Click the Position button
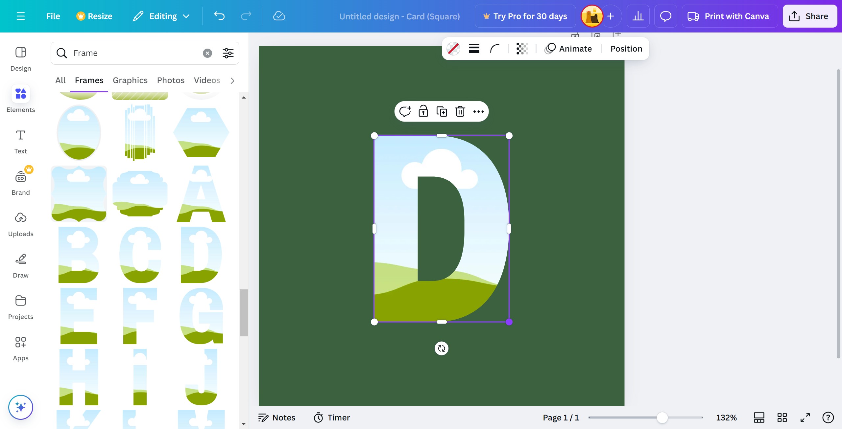Screen dimensions: 842x429 tap(626, 49)
